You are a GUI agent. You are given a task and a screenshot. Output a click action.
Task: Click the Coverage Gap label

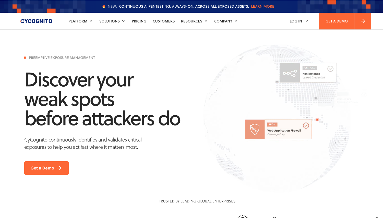(276, 134)
